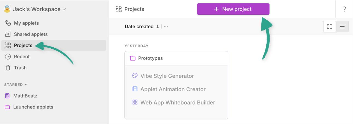Screen dimensions: 353x124
Task: Click the Applet Animation Creator film icon
Action: coord(135,89)
